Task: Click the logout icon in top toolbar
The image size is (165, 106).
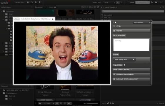Action: [40, 2]
